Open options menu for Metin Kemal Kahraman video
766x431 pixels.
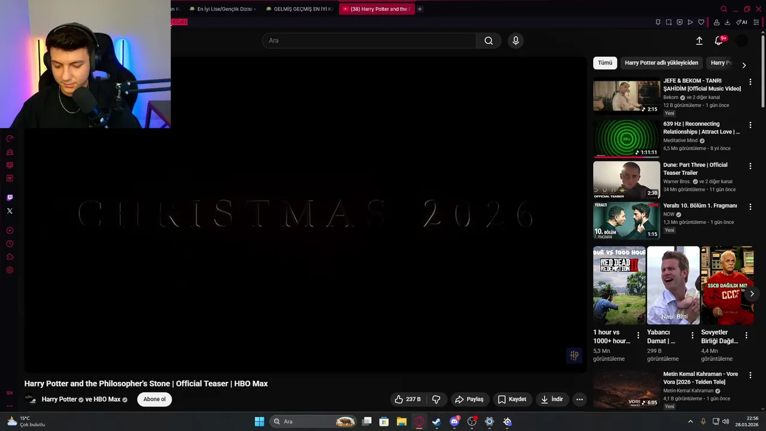tap(750, 375)
